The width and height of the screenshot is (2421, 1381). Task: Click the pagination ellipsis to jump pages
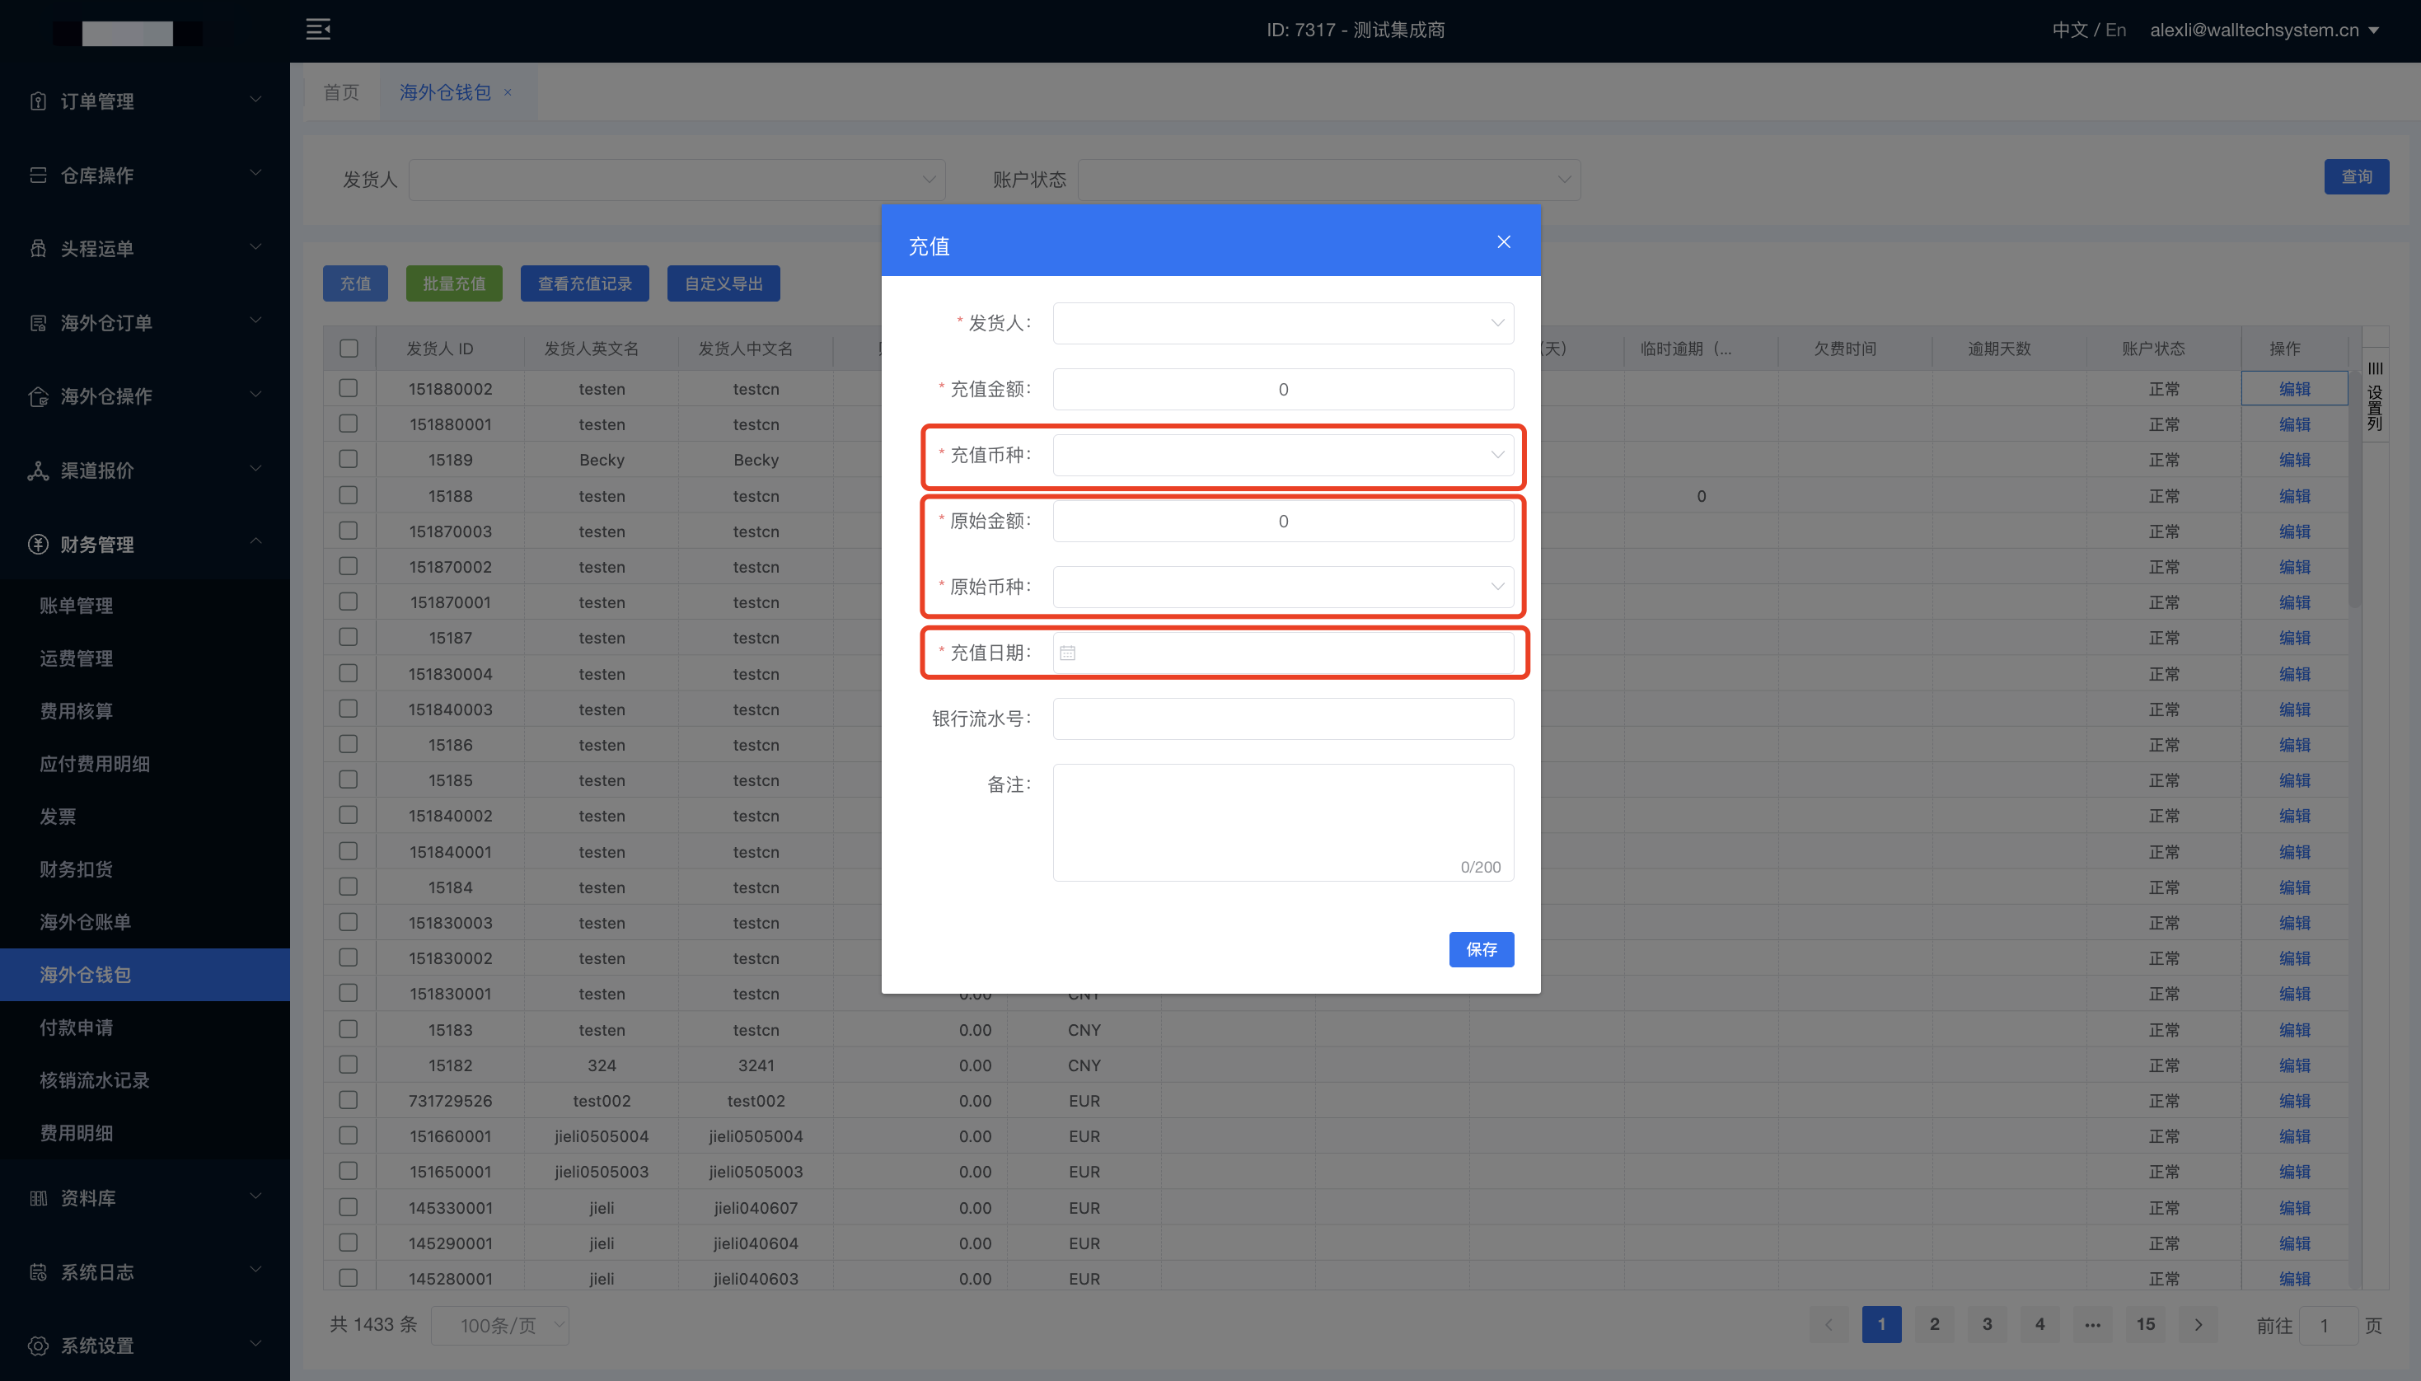tap(2093, 1325)
